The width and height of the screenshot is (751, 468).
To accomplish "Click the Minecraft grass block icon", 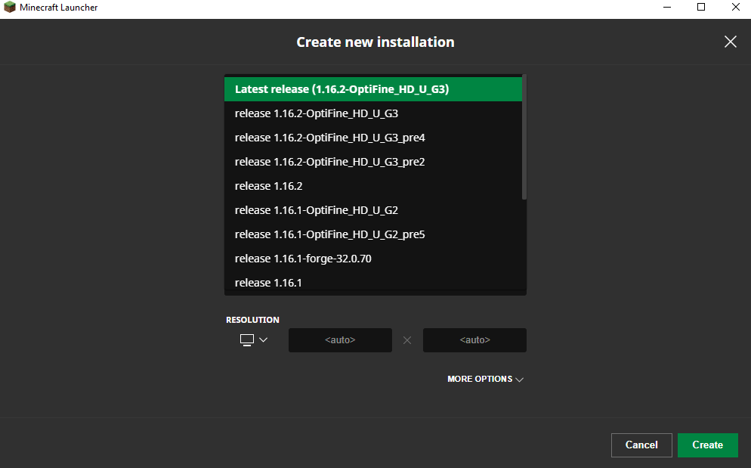I will [10, 8].
